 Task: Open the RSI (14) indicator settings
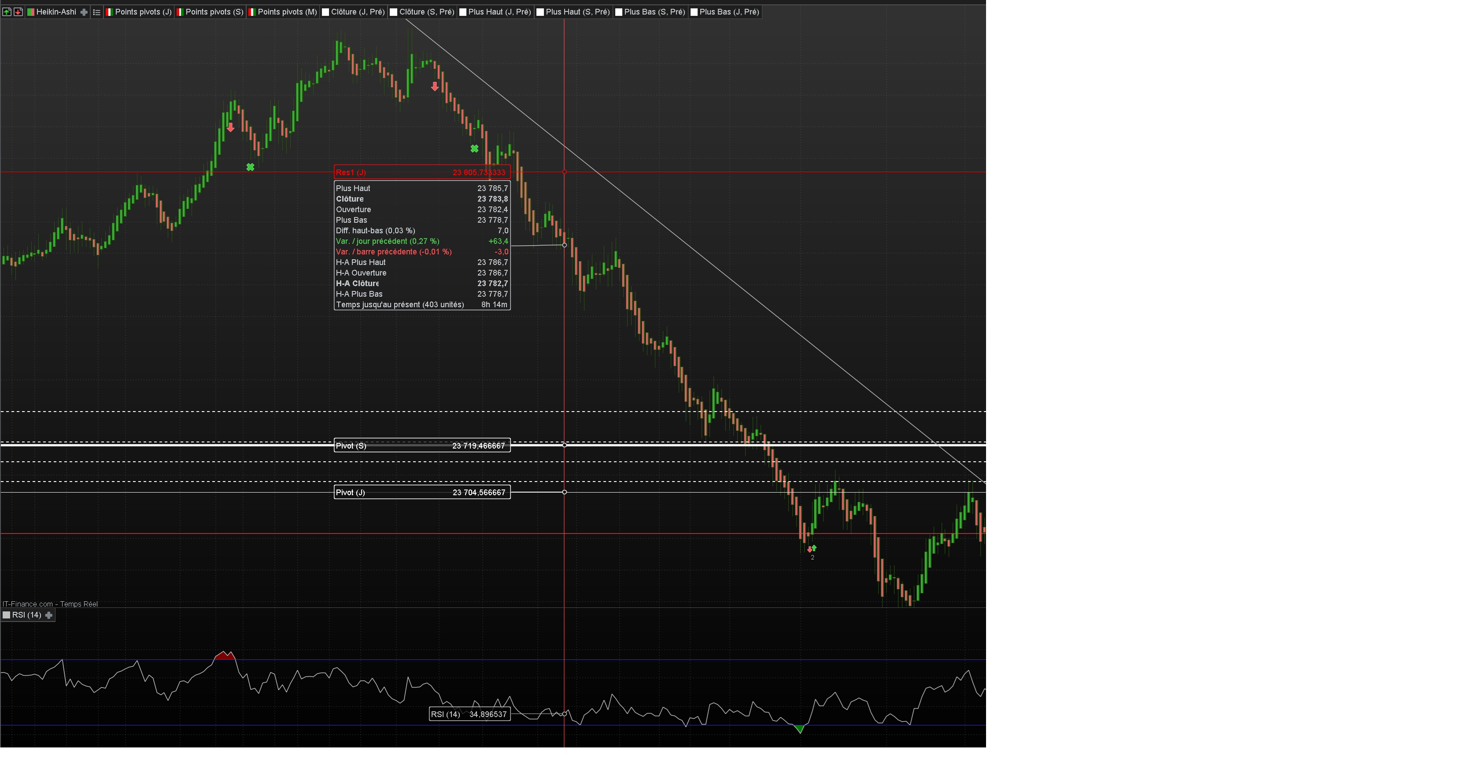[x=26, y=615]
